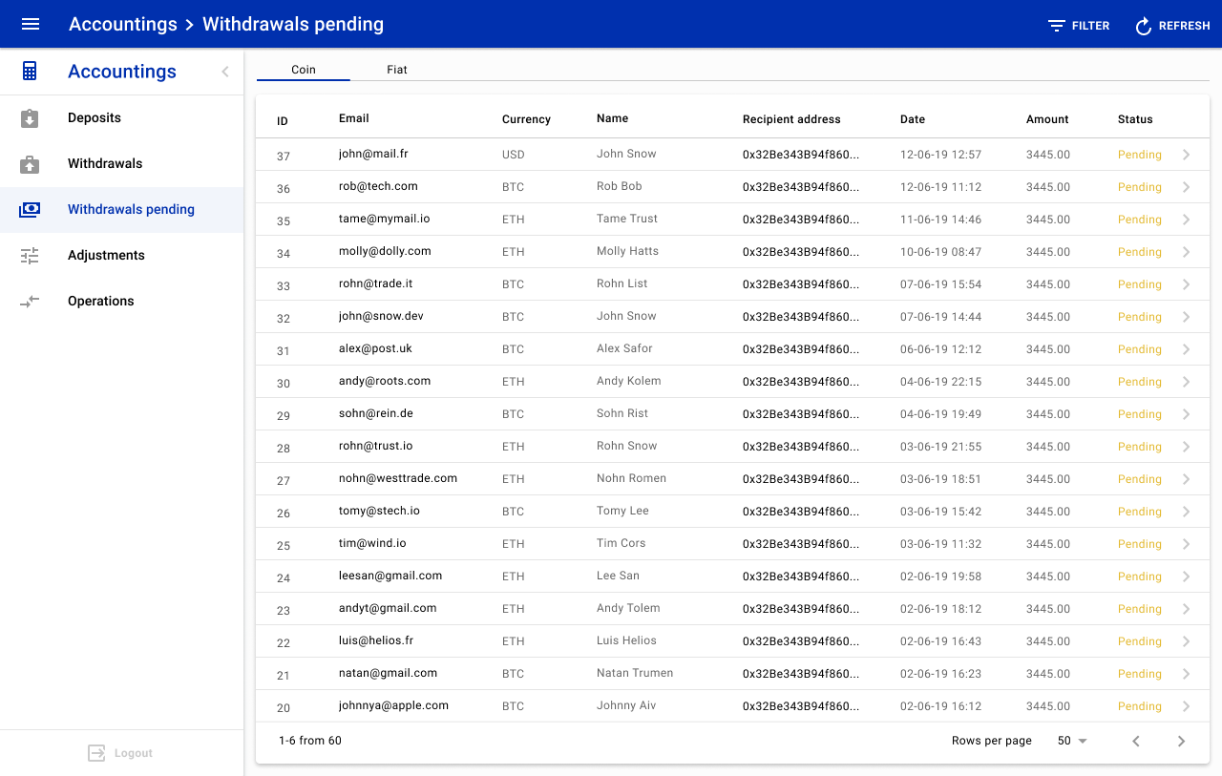Click the Logout icon
1222x776 pixels.
tap(96, 753)
